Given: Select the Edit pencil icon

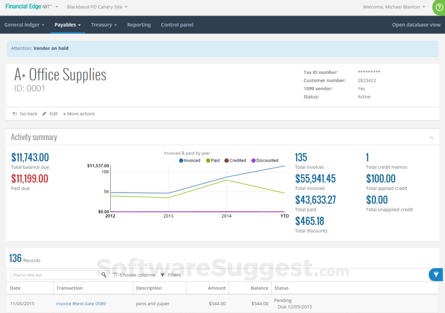Looking at the screenshot, I should pos(44,113).
